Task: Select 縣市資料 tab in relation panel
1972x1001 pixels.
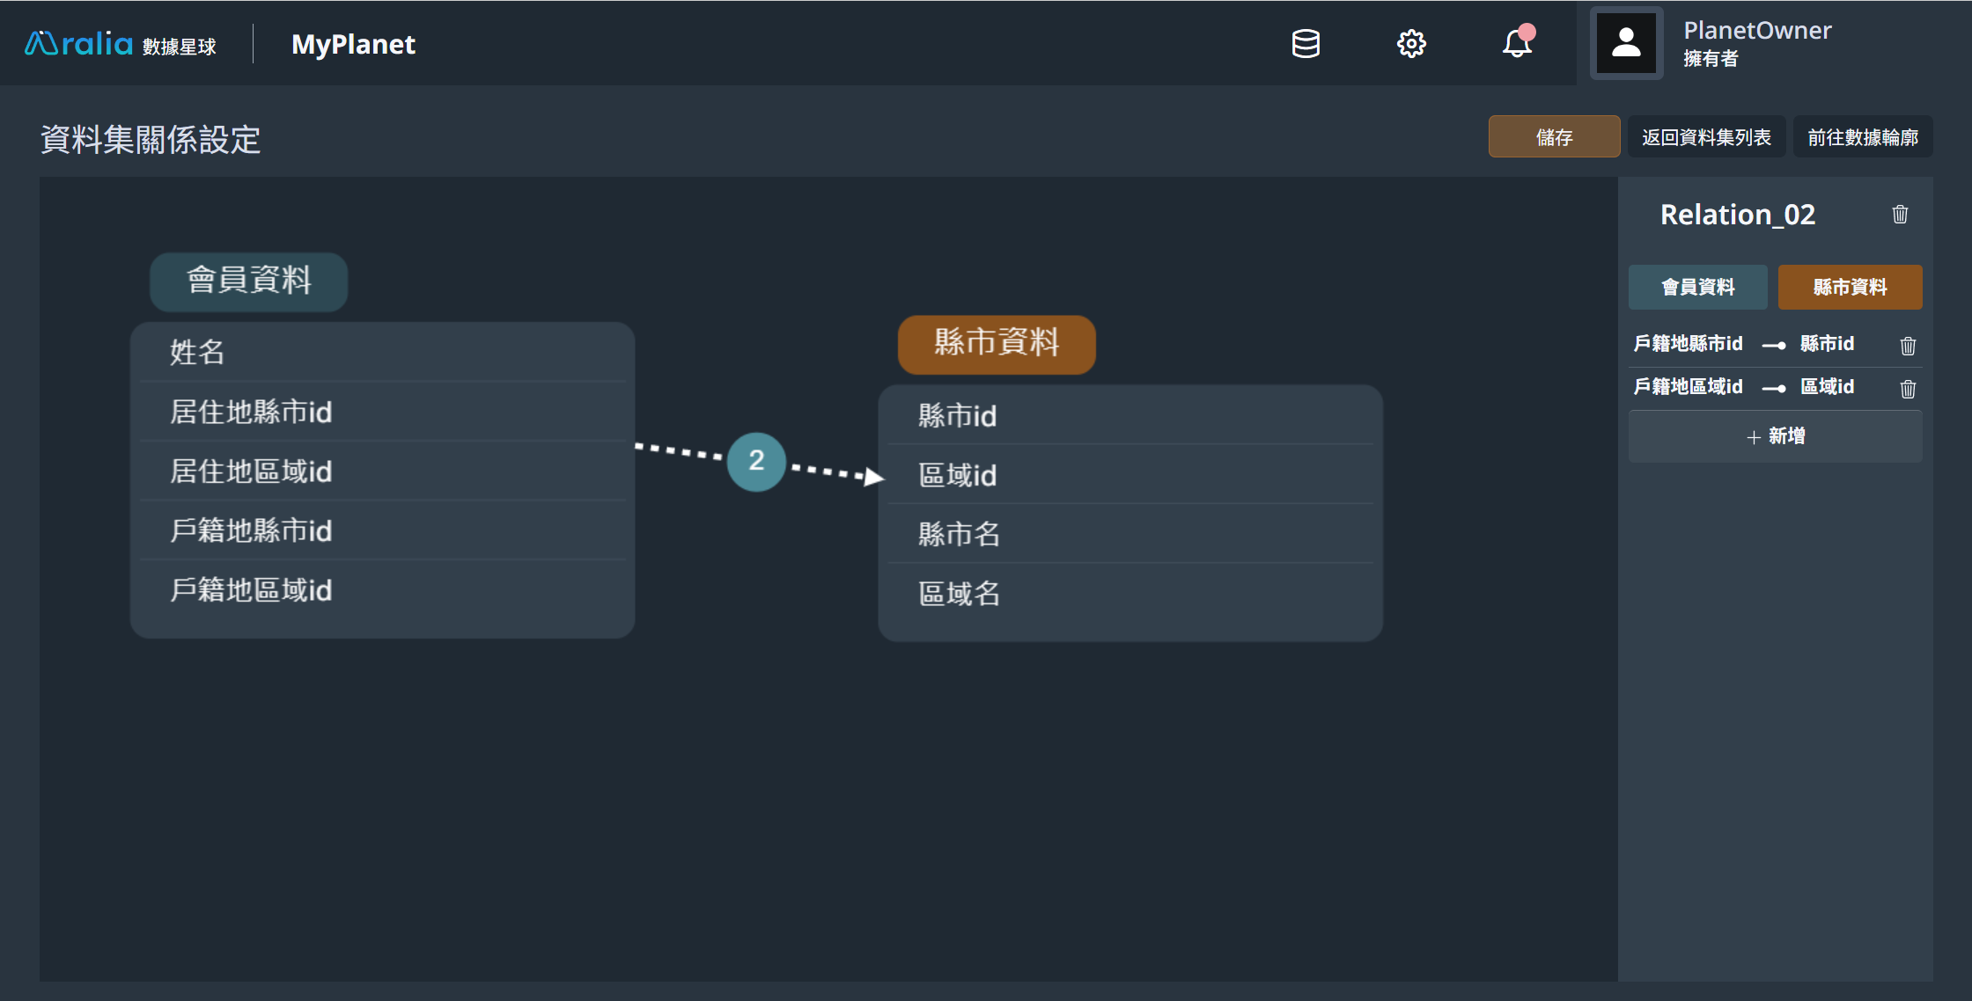Action: click(1850, 287)
